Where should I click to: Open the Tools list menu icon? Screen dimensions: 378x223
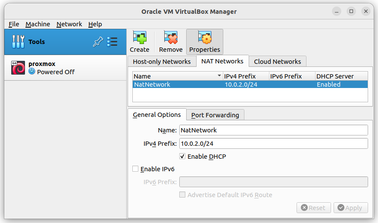112,42
